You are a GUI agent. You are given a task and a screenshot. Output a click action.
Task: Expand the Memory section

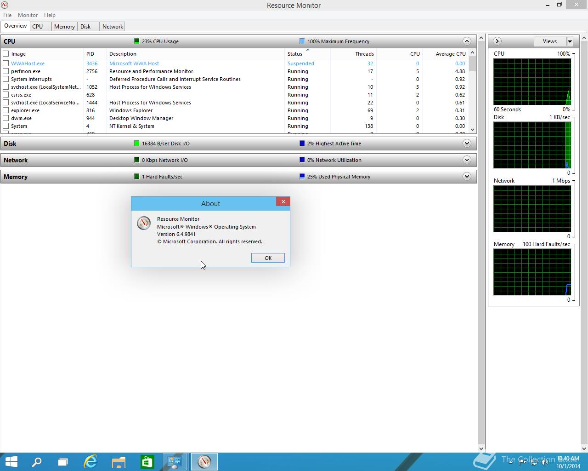467,176
